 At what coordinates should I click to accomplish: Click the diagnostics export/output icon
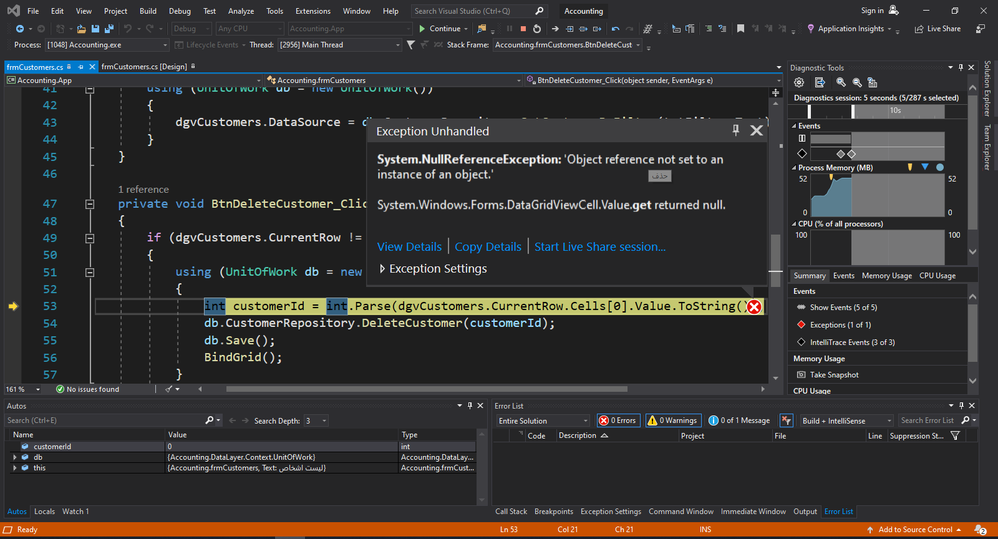click(820, 82)
